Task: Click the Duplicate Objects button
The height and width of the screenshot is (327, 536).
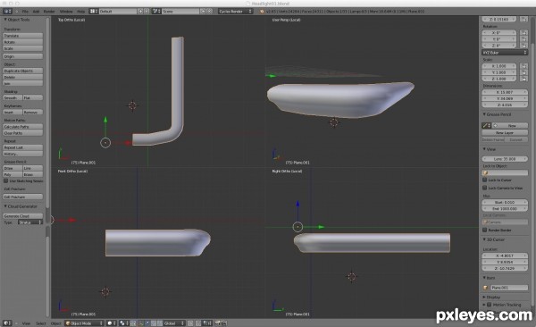Action: pos(23,71)
